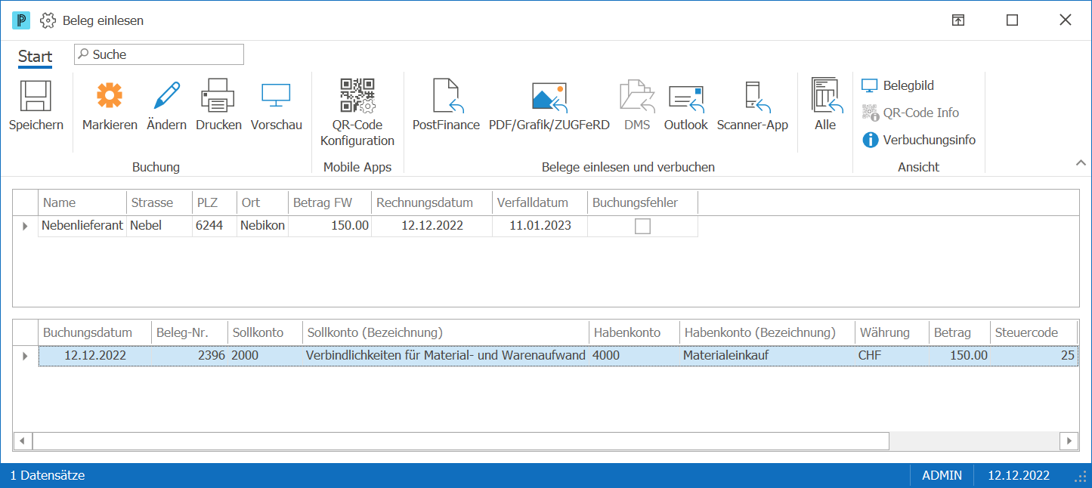The image size is (1092, 488).
Task: Select the Nebel street cell
Action: pyautogui.click(x=159, y=226)
